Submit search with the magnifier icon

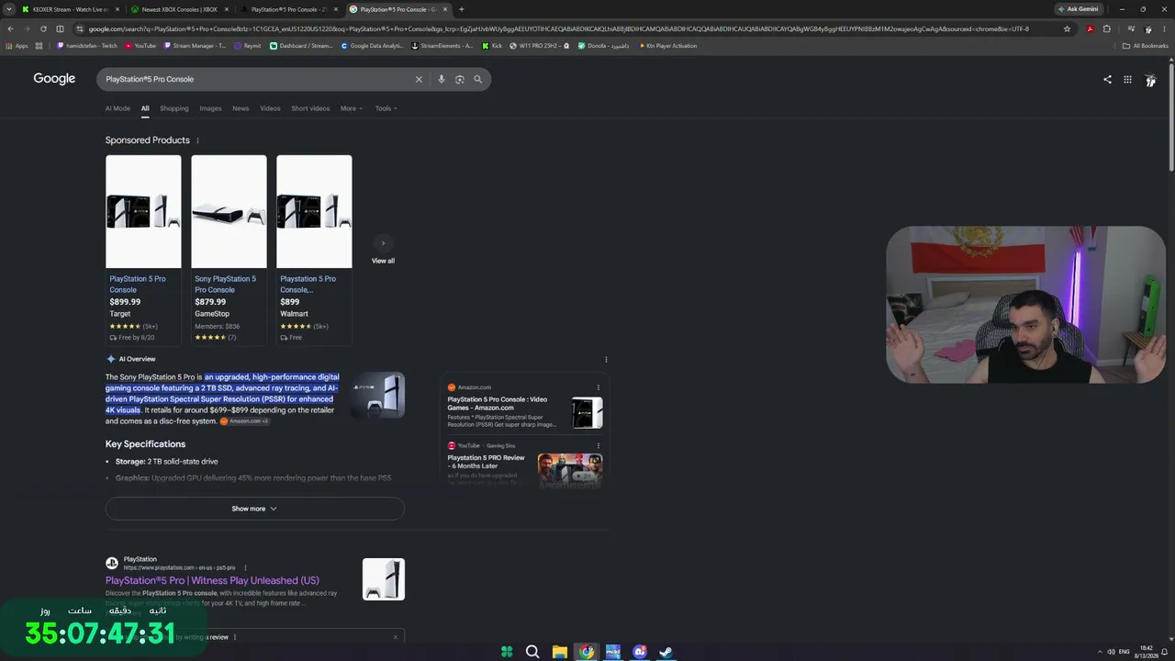477,79
